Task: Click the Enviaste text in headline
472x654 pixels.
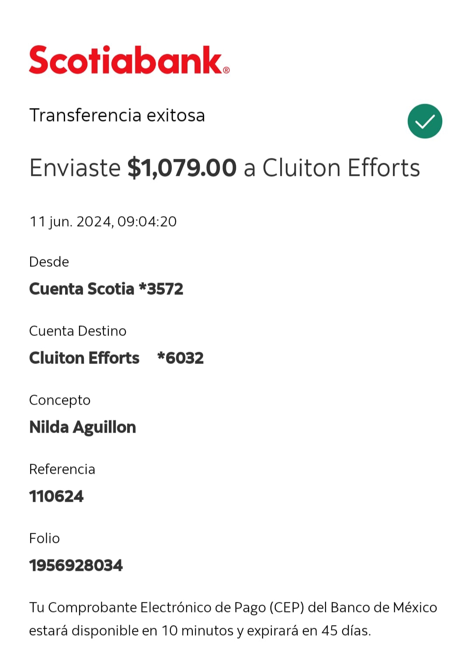Action: point(75,168)
